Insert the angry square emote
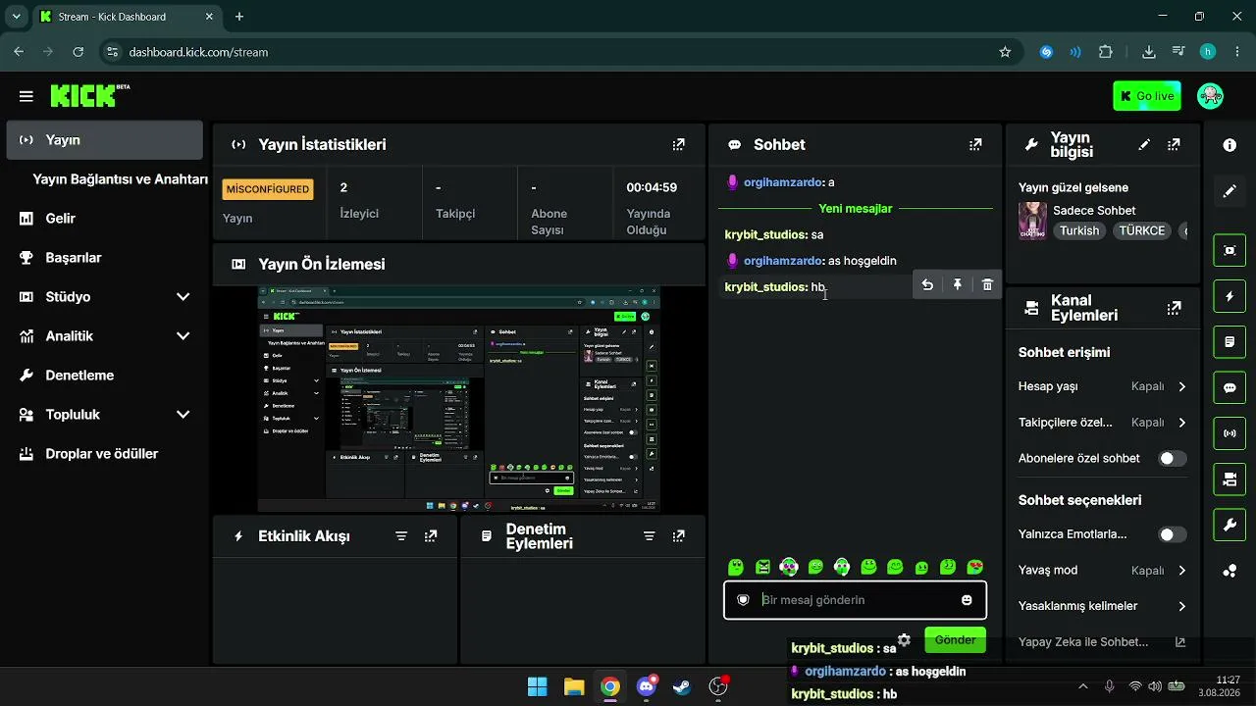Screen dimensions: 1256x706 tap(762, 567)
